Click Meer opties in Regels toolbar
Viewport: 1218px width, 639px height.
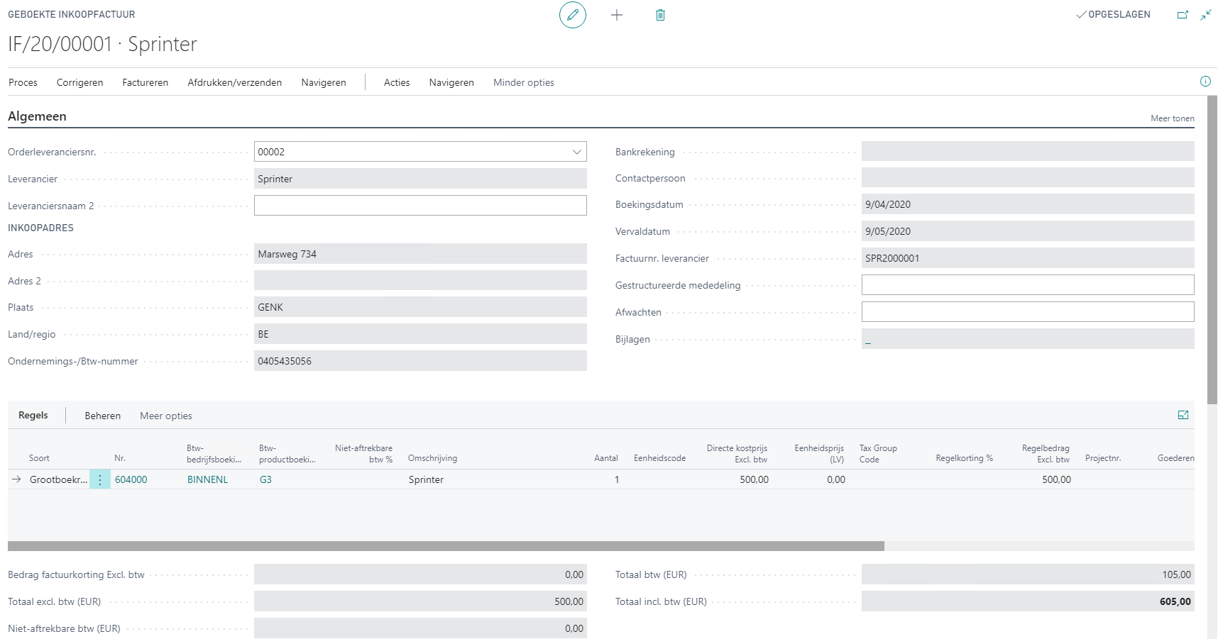pos(165,416)
